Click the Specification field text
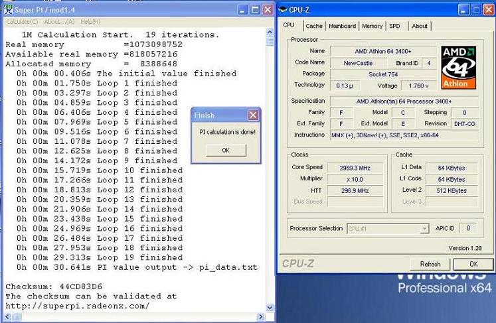The width and height of the screenshot is (496, 323). tap(404, 101)
